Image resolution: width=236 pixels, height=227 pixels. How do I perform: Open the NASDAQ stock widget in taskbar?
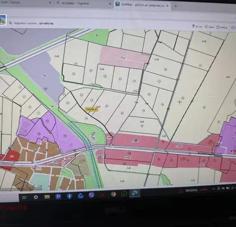pos(193,190)
